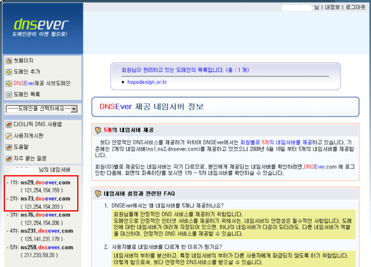This screenshot has width=371, height=267.
Task: Open the hopedesign.or.kr domain link
Action: 147,82
